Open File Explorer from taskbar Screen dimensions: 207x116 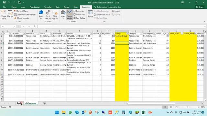tap(64, 112)
